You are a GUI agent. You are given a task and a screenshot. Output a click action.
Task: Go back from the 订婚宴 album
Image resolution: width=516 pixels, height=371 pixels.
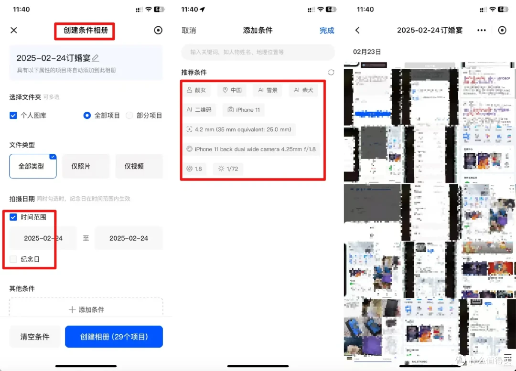click(357, 30)
